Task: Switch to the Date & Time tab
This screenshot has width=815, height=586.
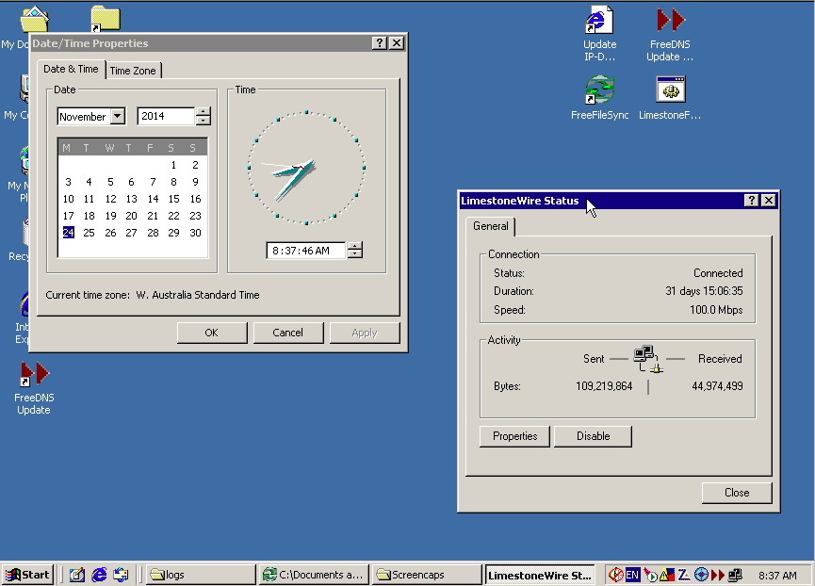Action: click(71, 69)
